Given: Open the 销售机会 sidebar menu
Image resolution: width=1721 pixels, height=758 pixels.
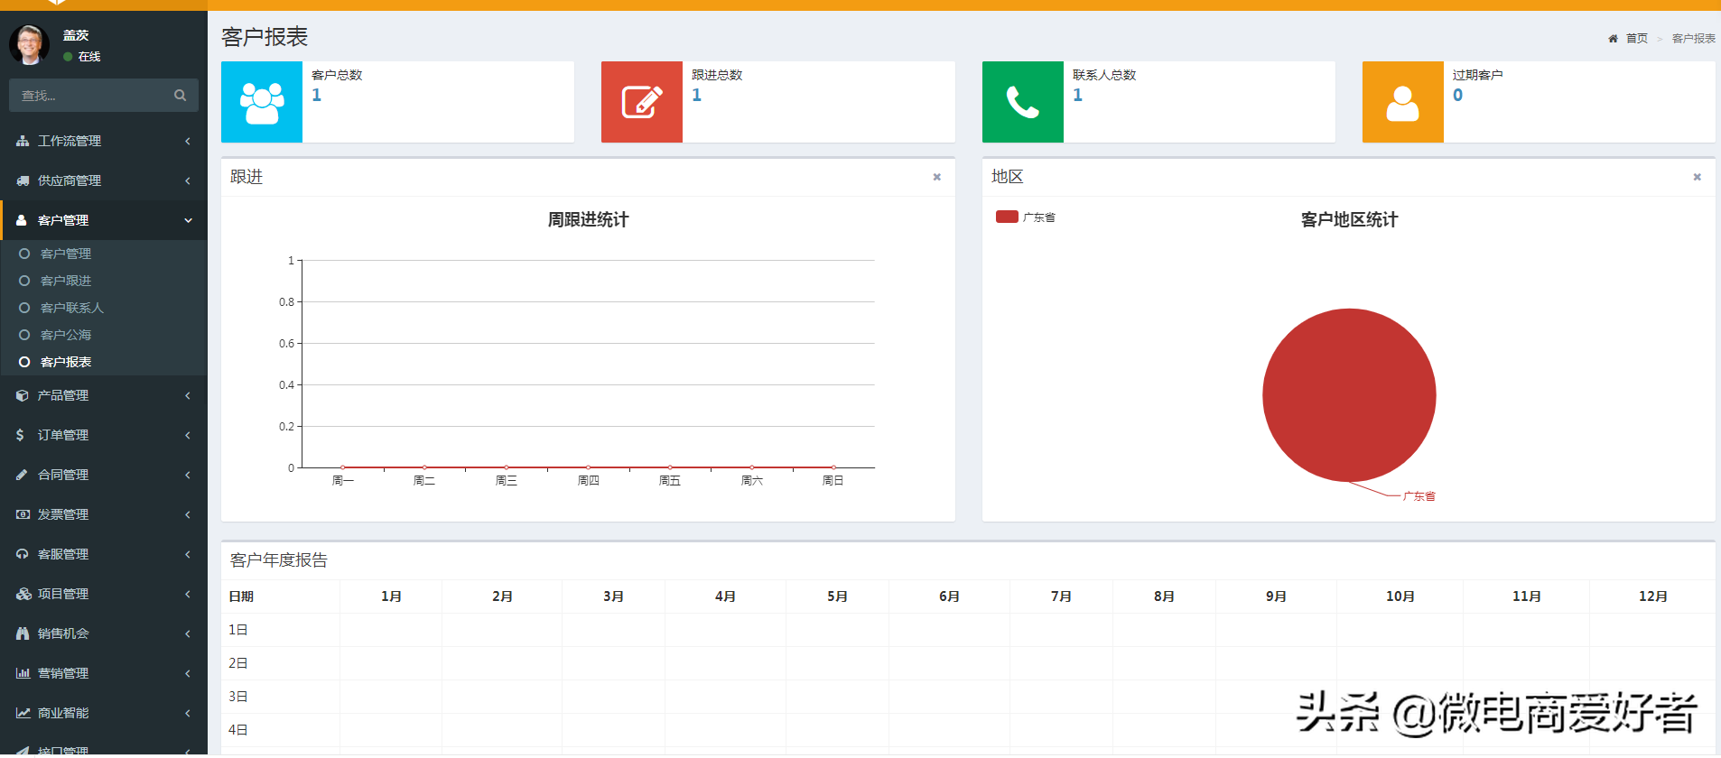Looking at the screenshot, I should pyautogui.click(x=104, y=633).
